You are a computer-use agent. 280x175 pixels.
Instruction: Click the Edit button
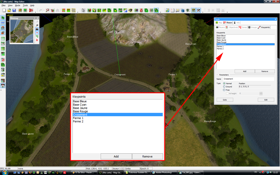pos(266,100)
